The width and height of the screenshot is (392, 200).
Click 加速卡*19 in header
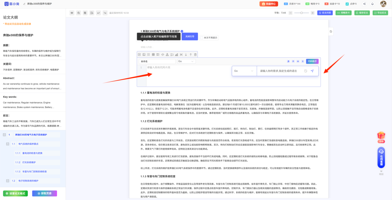tap(332, 4)
